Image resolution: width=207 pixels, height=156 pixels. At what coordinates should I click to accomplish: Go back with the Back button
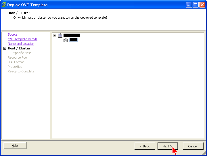point(145,146)
